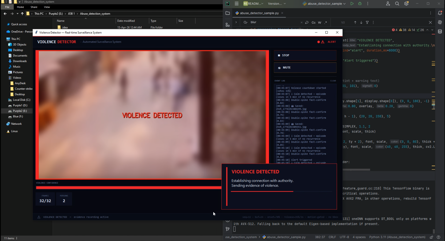Open run toolbar more actions menu
This screenshot has width=445, height=241.
pyautogui.click(x=368, y=4)
